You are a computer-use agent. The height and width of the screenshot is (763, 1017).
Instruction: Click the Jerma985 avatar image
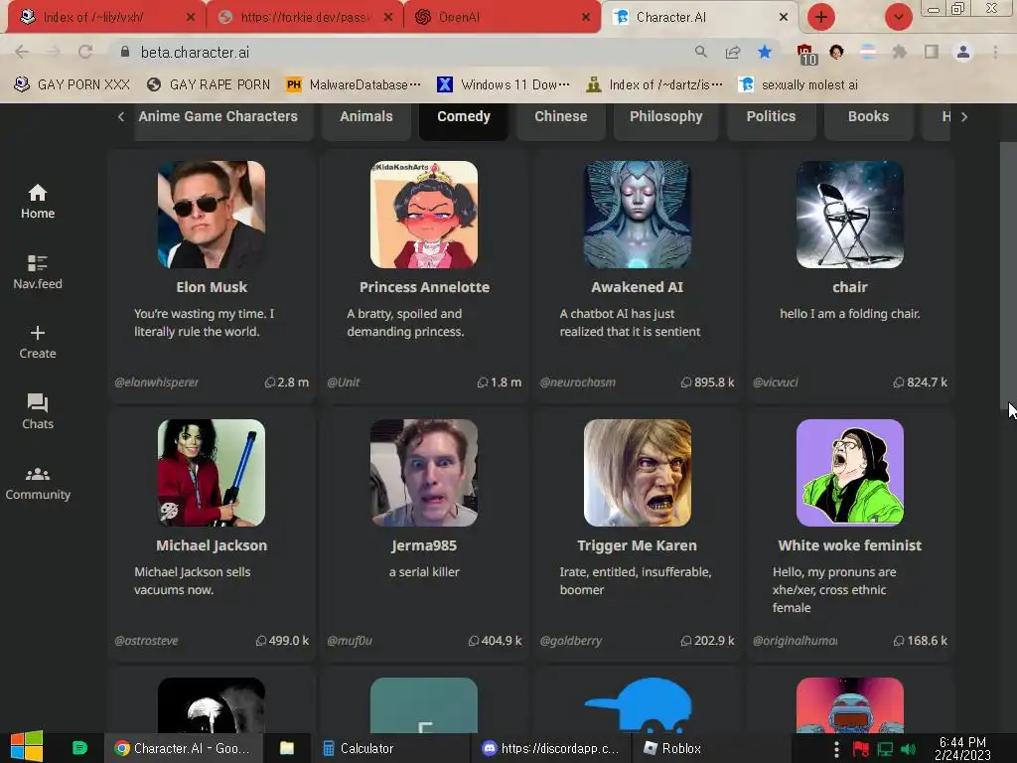424,473
